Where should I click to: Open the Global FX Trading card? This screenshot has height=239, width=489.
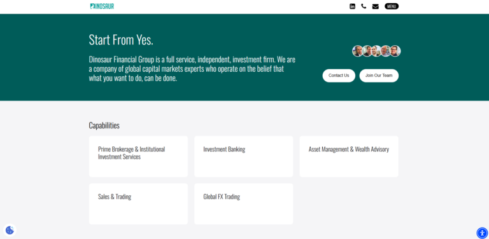click(244, 204)
